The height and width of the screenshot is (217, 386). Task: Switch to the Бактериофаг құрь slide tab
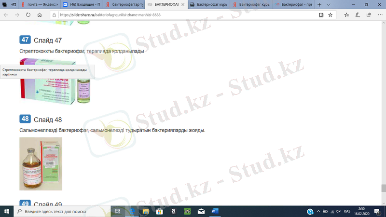[209, 5]
